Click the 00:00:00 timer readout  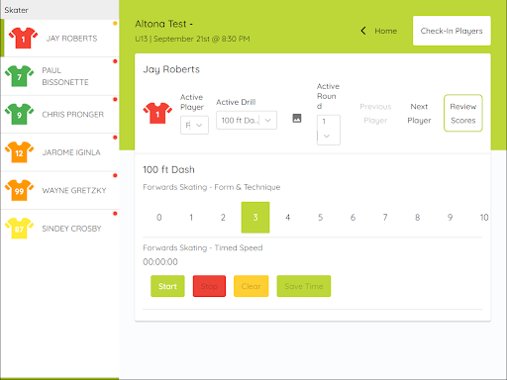160,262
